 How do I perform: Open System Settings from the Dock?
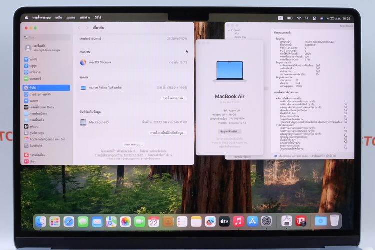267,222
